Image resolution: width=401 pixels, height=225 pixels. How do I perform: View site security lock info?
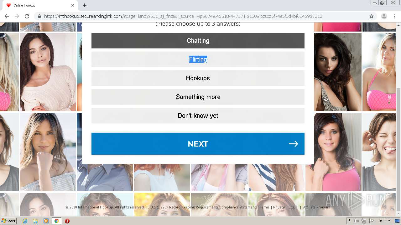pyautogui.click(x=39, y=16)
